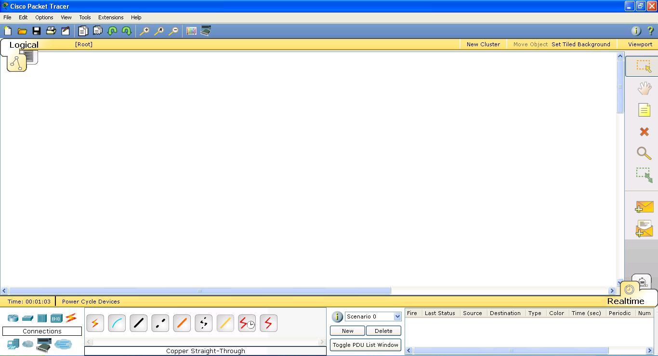Image resolution: width=658 pixels, height=356 pixels.
Task: Activate the Inspect magnifier tool
Action: [x=644, y=153]
